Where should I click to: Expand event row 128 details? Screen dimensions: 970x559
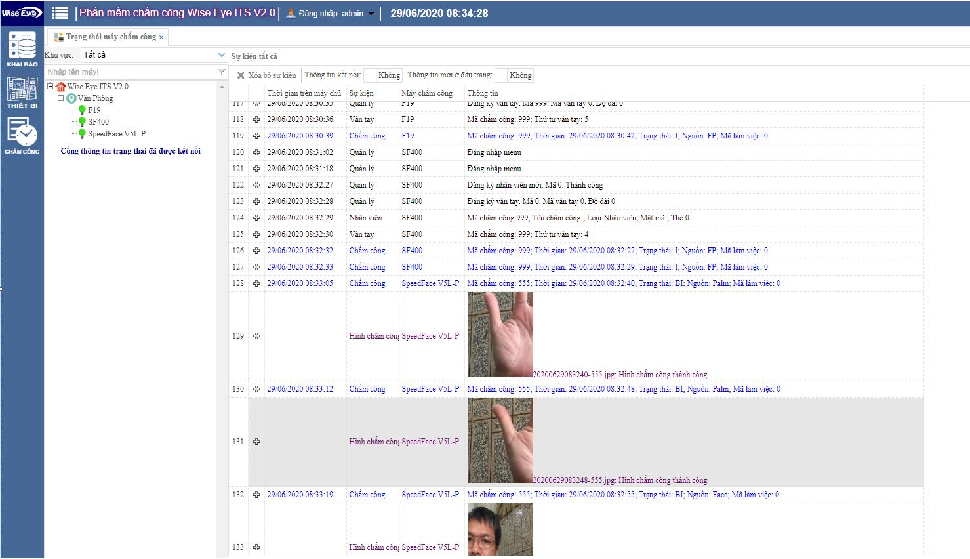(256, 283)
